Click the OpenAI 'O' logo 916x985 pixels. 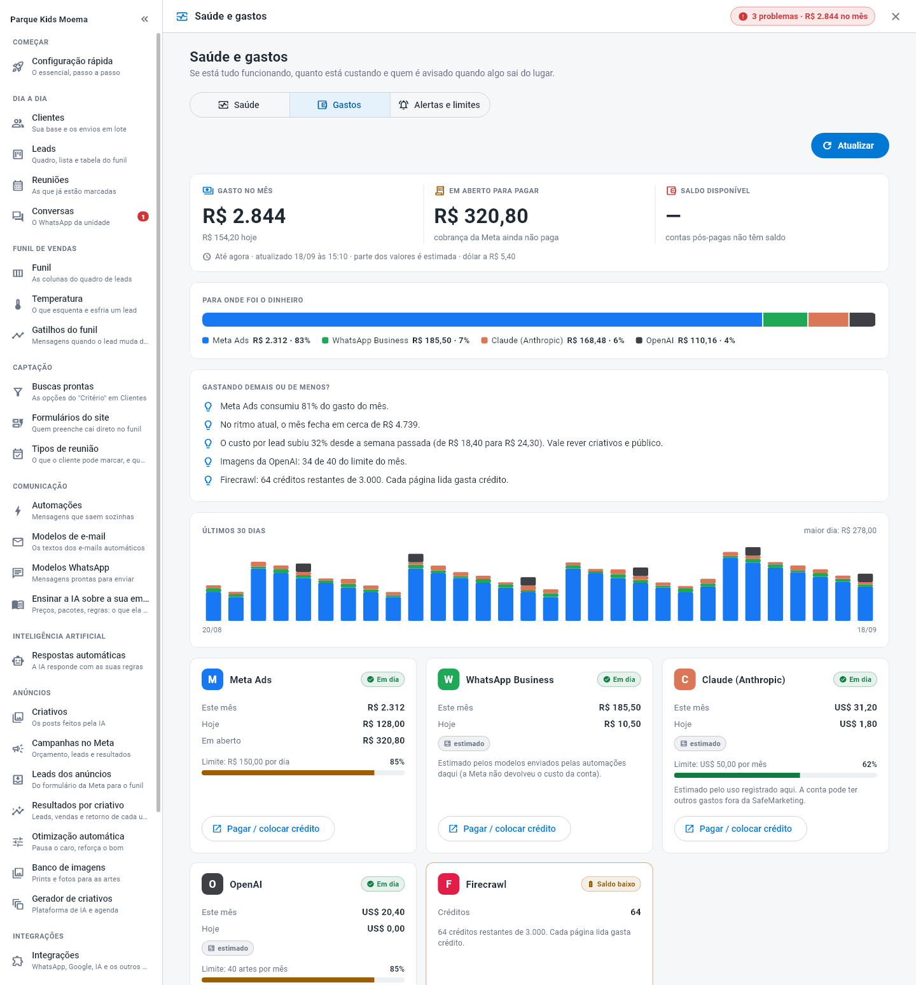click(x=212, y=884)
